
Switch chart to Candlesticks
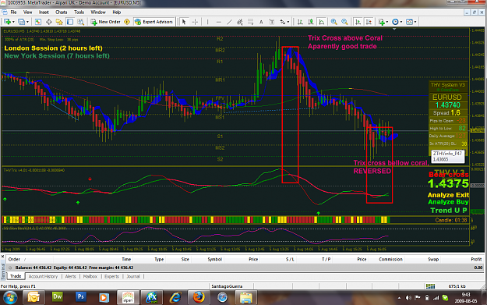tap(311, 22)
